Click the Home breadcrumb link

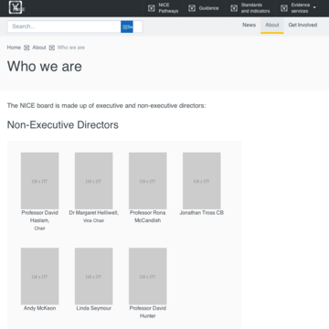click(14, 48)
